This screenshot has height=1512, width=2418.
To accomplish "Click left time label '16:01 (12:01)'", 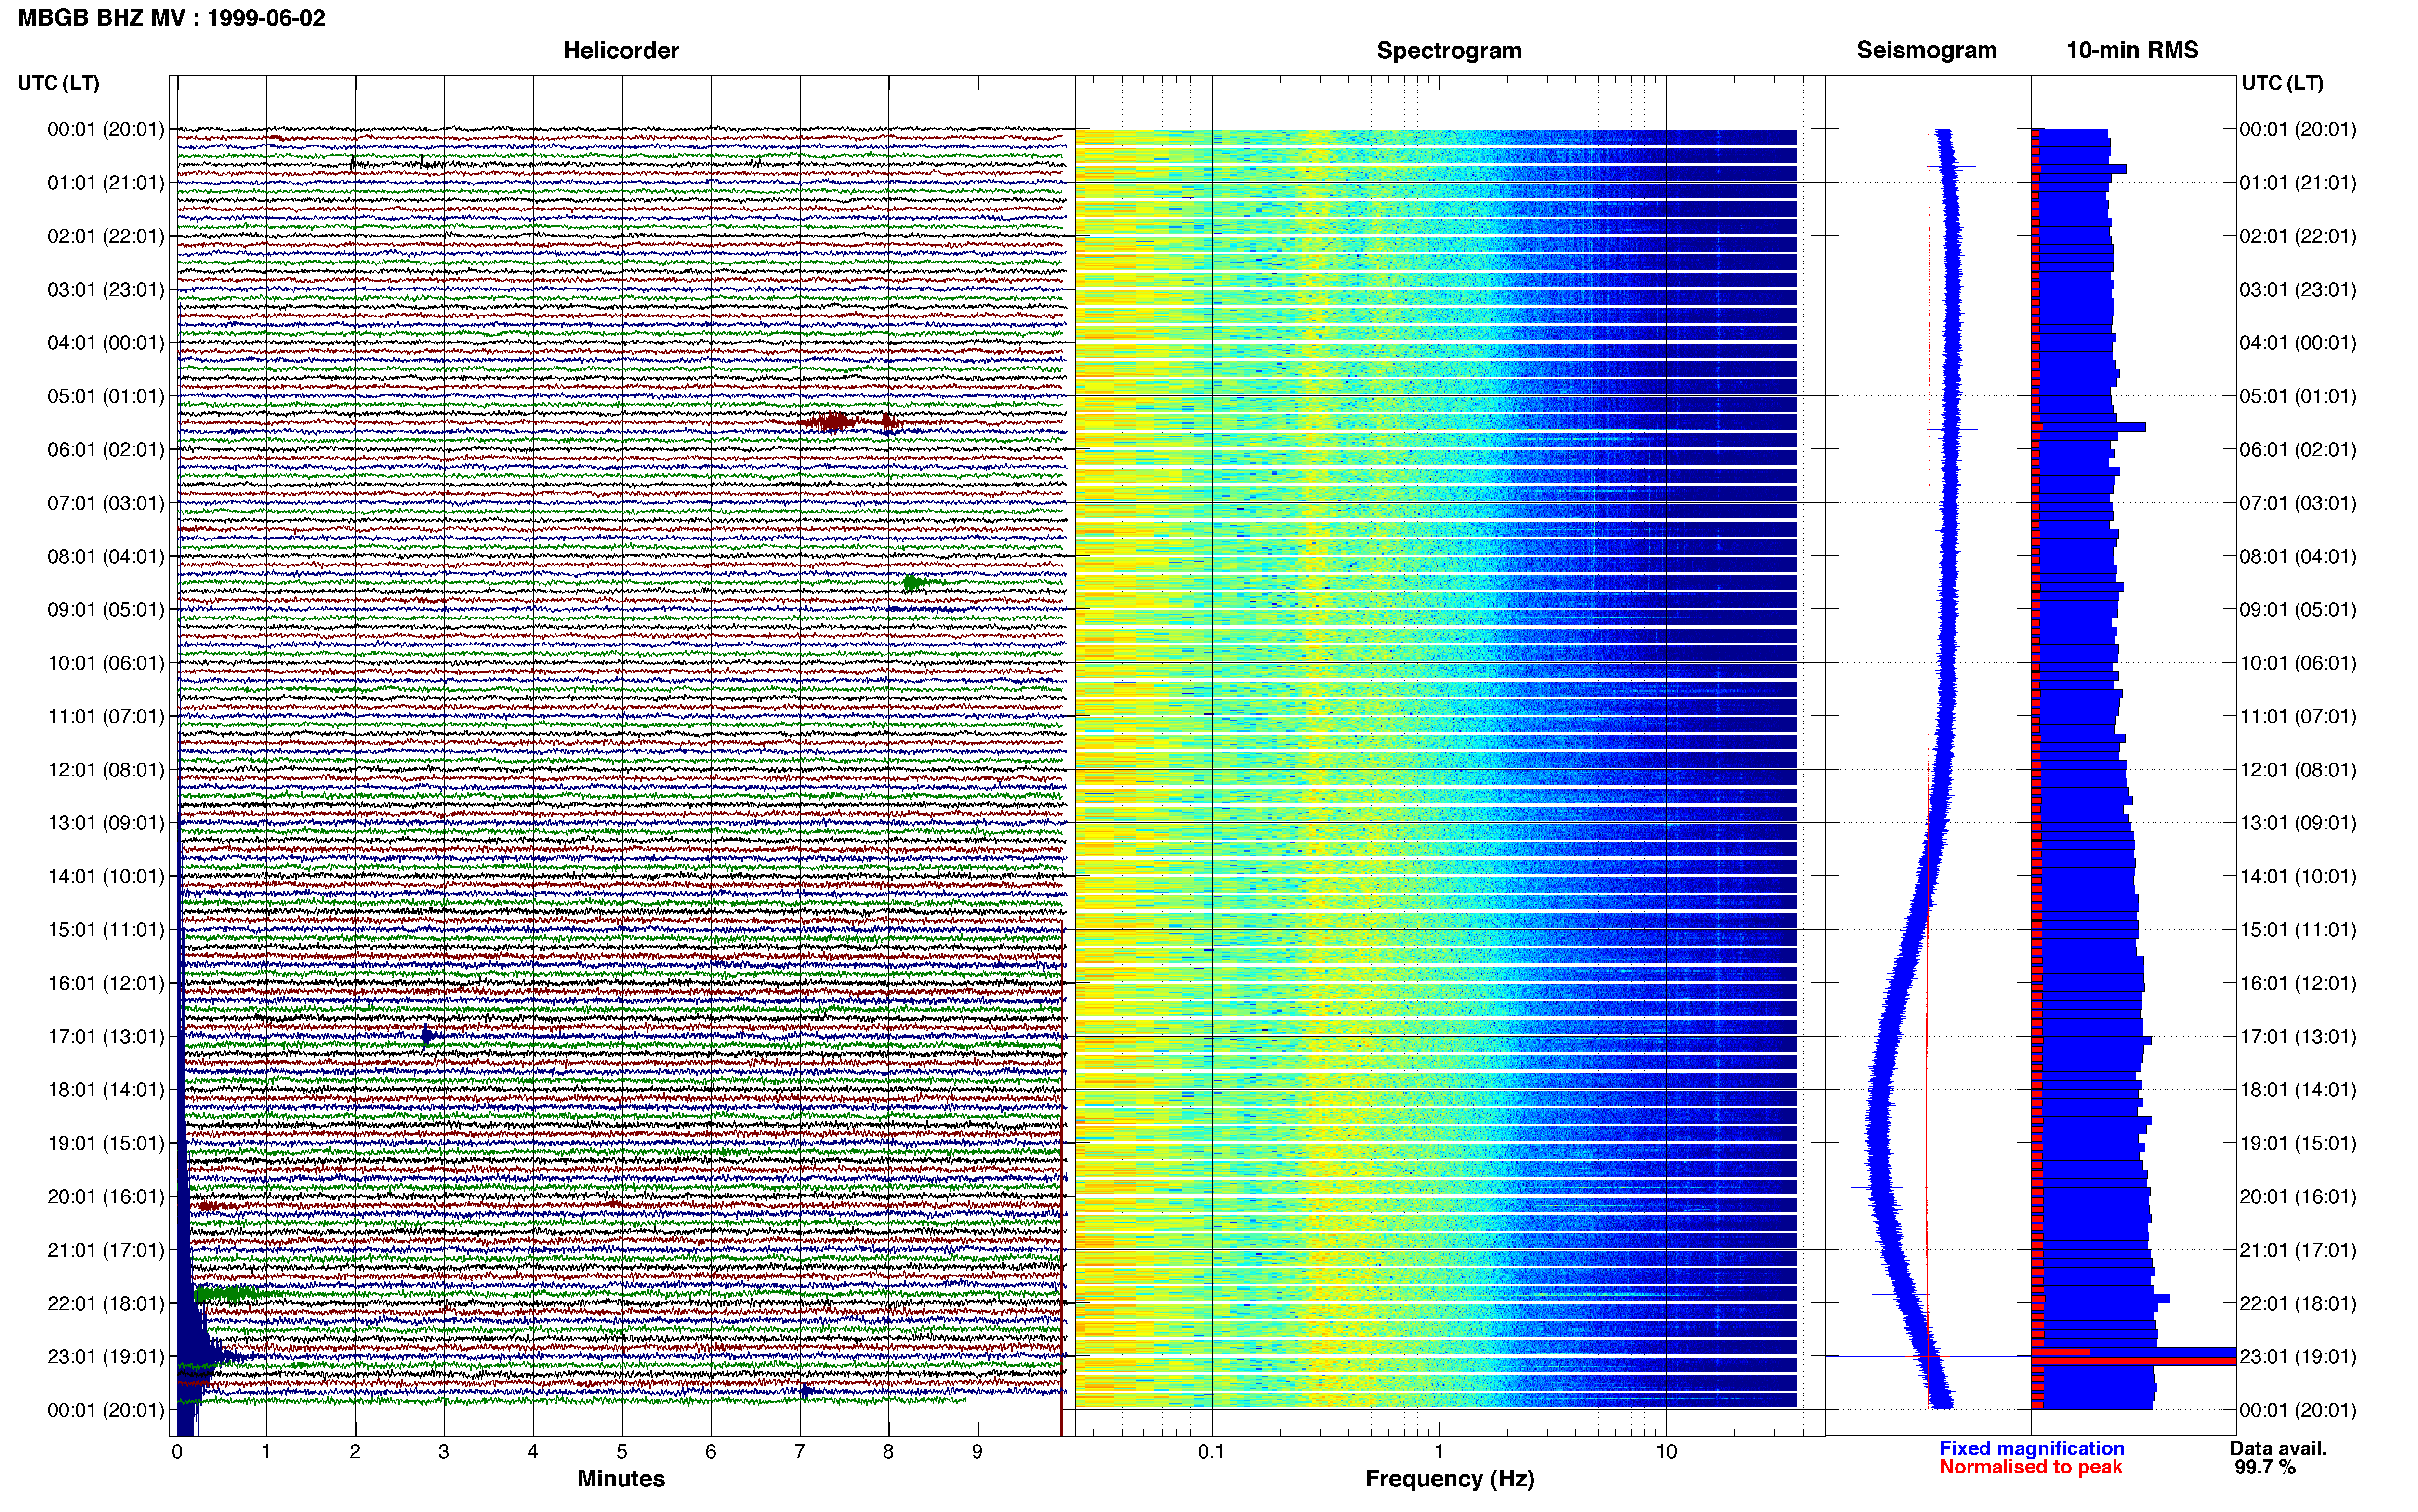I will (106, 983).
